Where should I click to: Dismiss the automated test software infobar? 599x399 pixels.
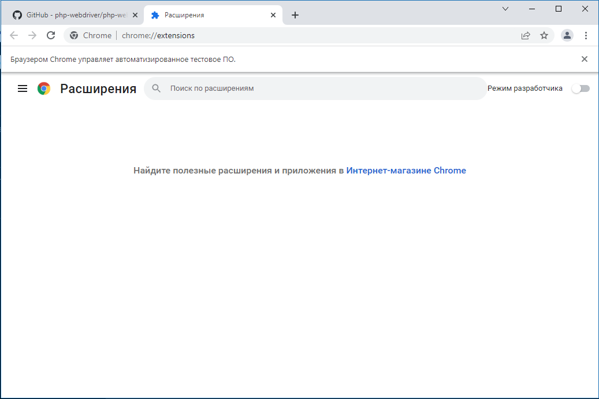point(584,59)
